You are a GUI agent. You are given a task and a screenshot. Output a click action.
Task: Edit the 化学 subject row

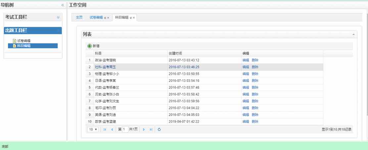coord(246,101)
